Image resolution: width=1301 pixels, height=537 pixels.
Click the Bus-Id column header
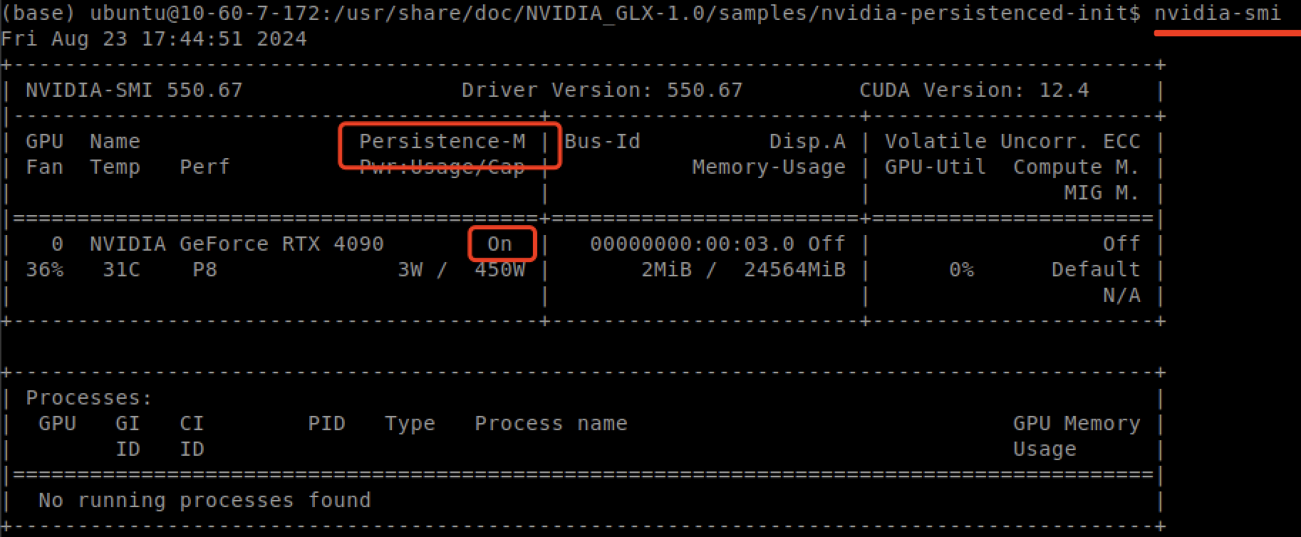pos(602,142)
